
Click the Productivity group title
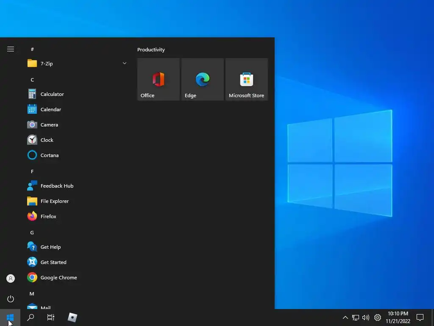151,50
